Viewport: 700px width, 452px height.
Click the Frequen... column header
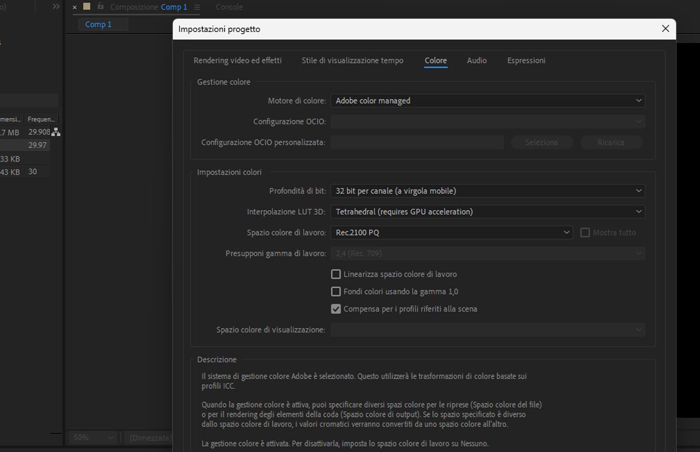point(41,119)
